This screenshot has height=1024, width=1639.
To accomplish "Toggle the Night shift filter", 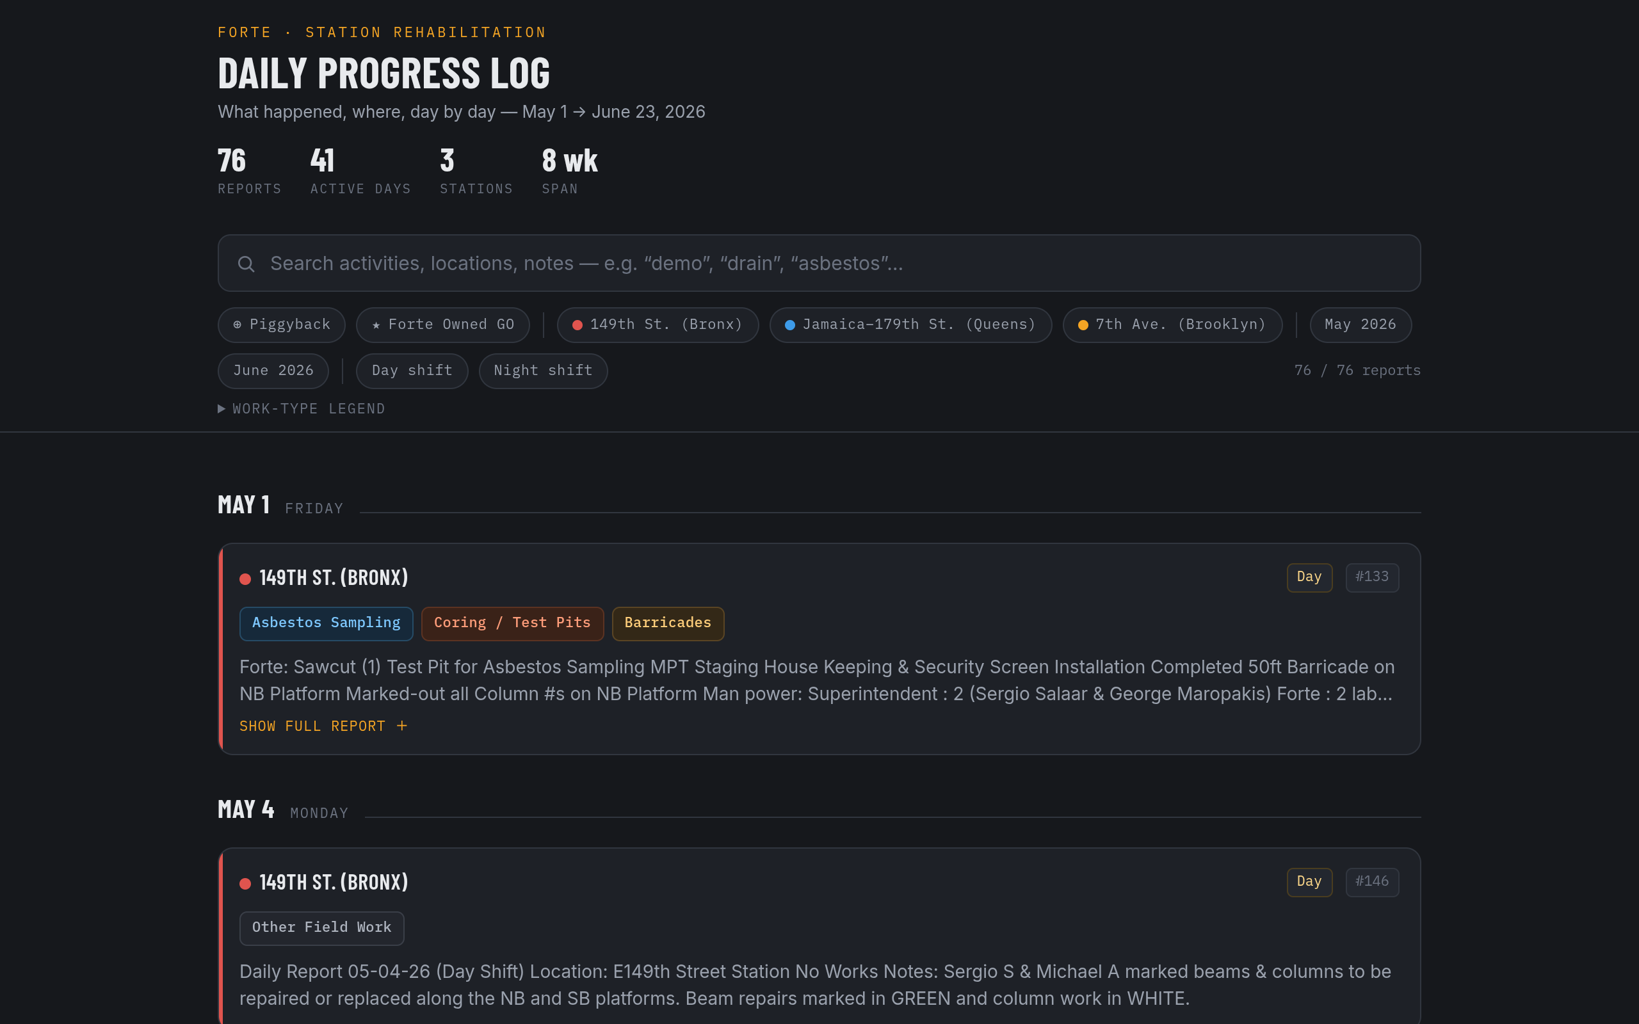I will pos(543,371).
